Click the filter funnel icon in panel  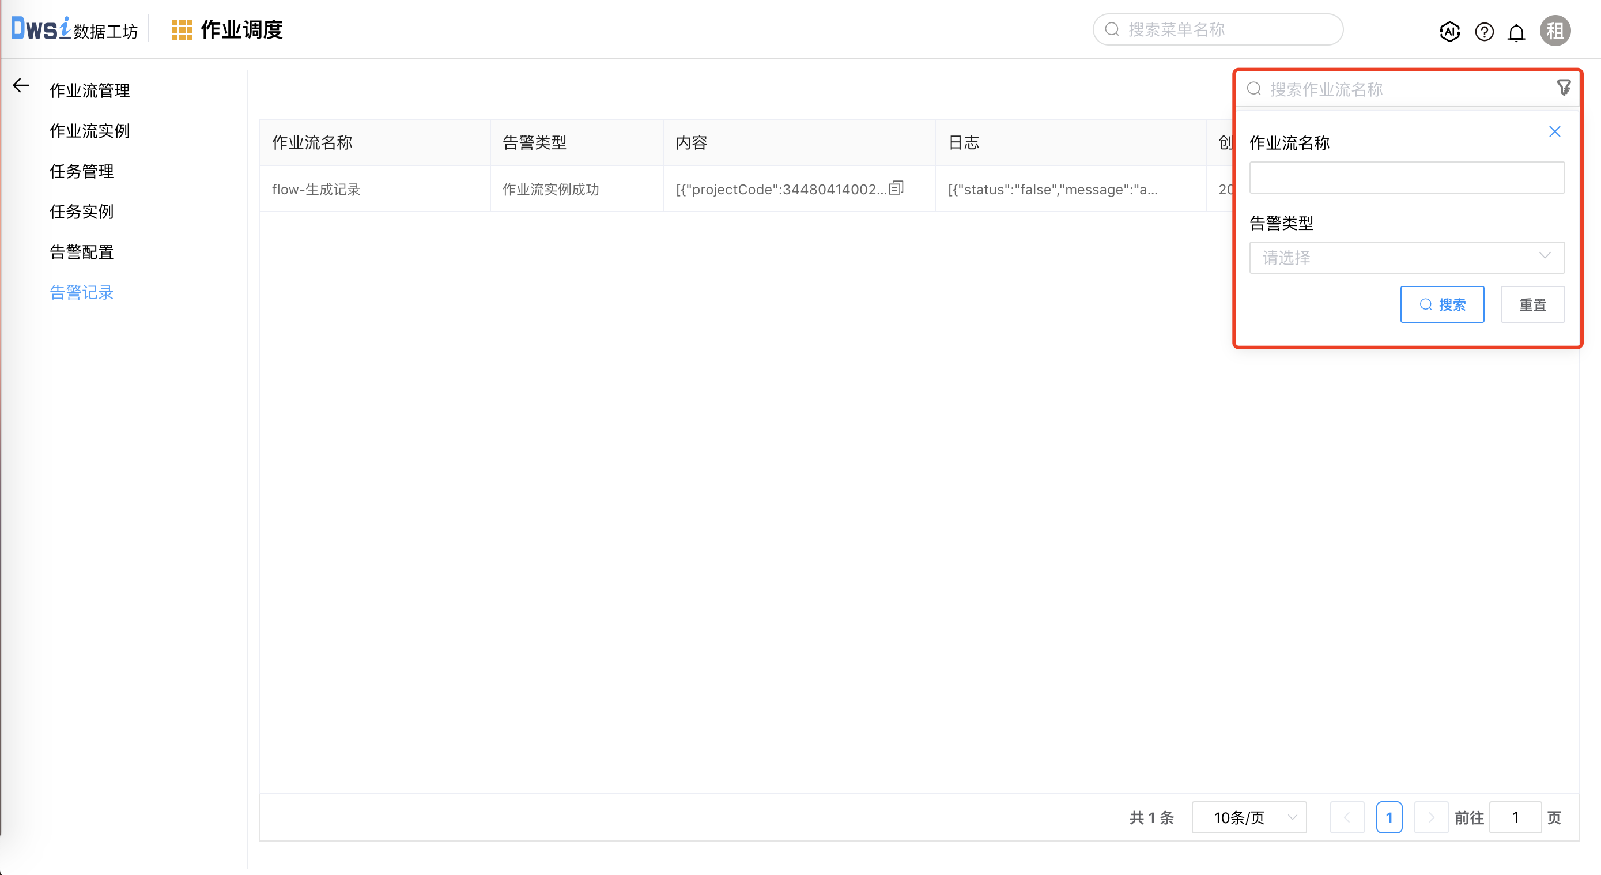[1564, 87]
